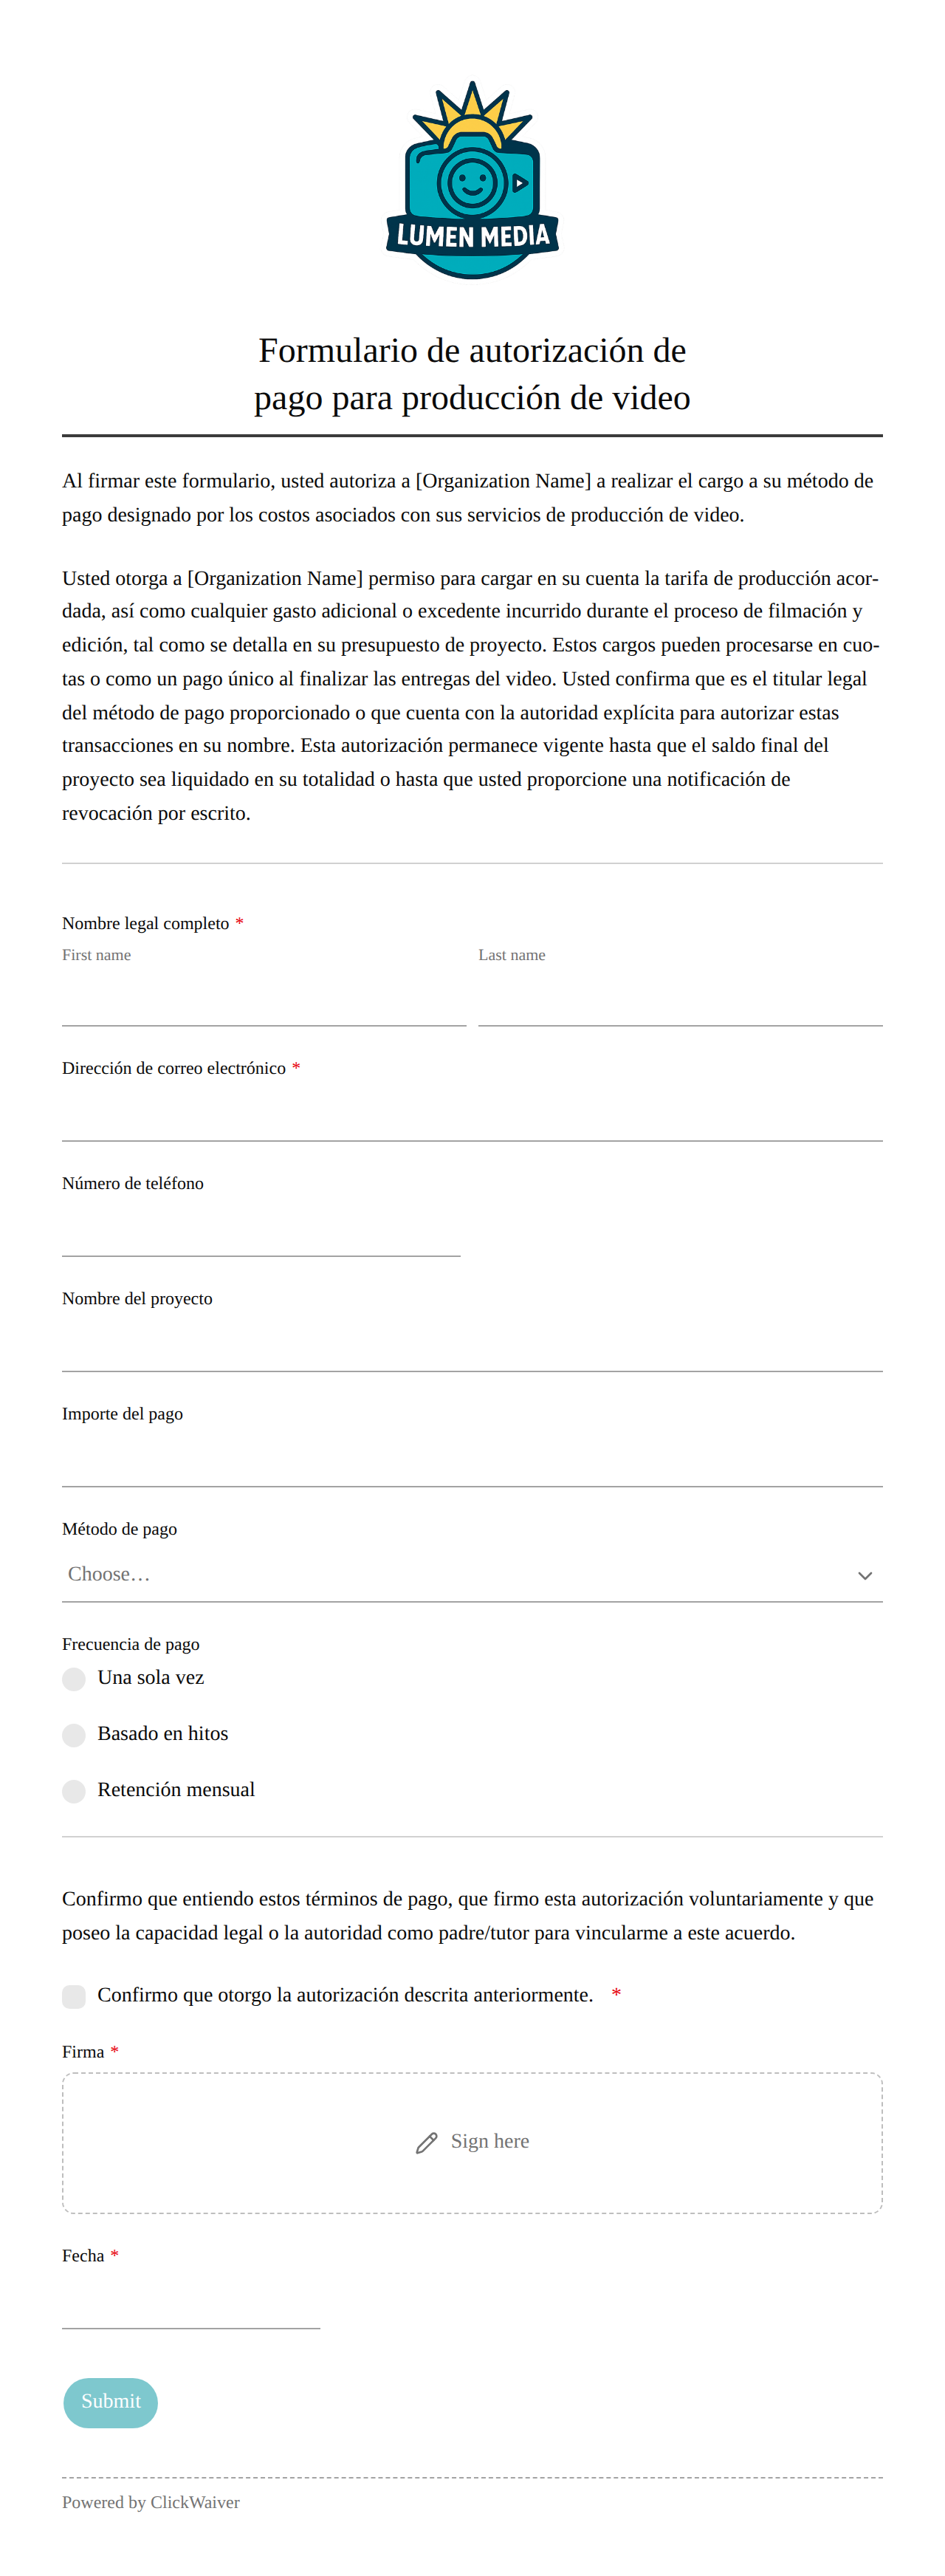Focus the Last name input field
The image size is (945, 2576).
(680, 1000)
